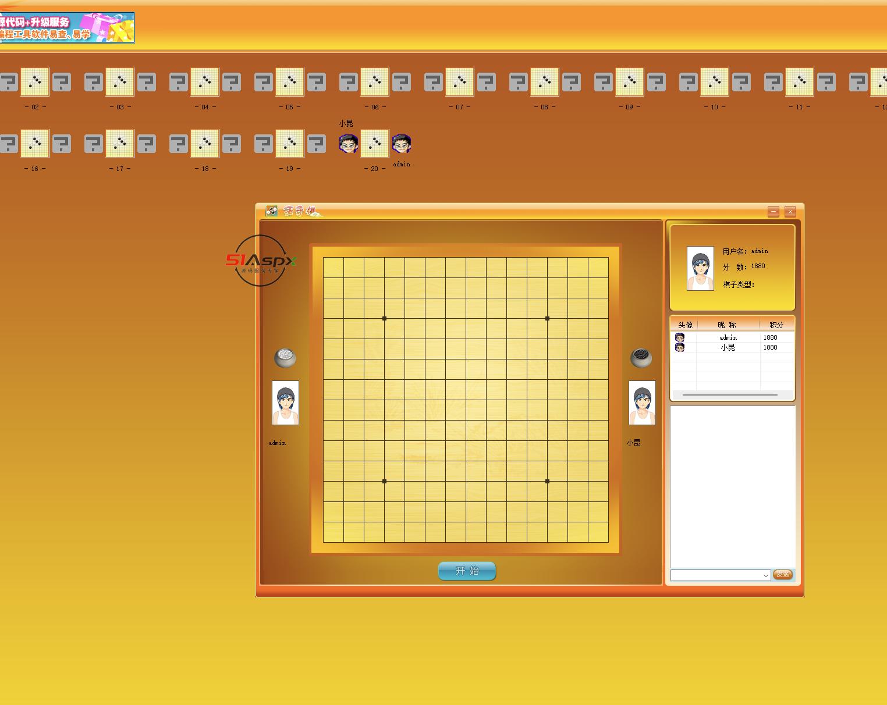The height and width of the screenshot is (705, 887).
Task: Take the empty left seat at table 17
Action: [x=94, y=144]
